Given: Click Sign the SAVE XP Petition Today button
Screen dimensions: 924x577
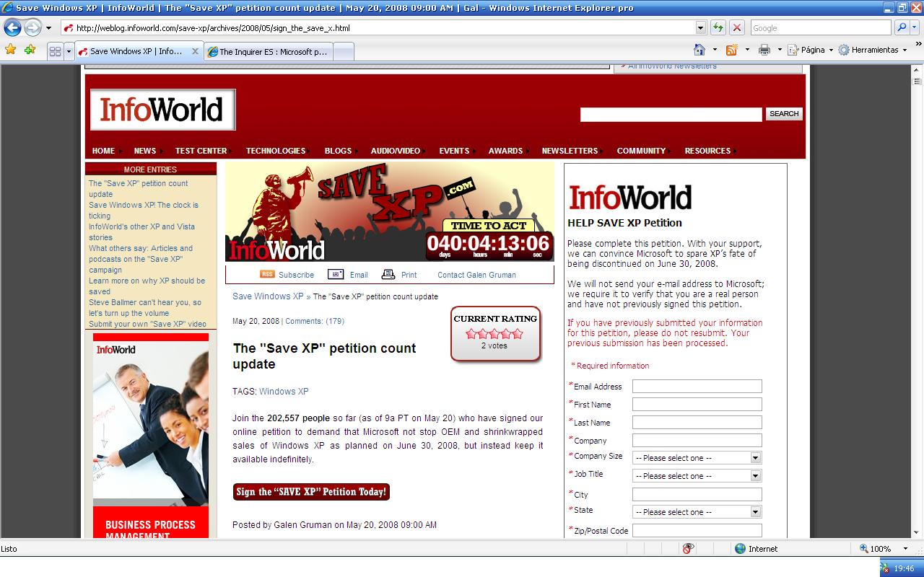Looking at the screenshot, I should pyautogui.click(x=311, y=492).
